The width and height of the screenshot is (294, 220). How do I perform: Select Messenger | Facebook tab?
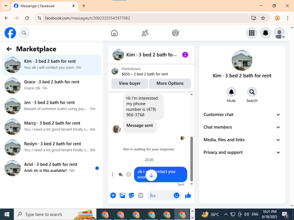pyautogui.click(x=45, y=6)
